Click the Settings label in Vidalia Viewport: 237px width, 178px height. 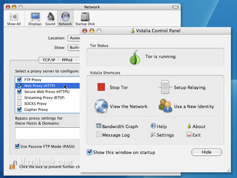point(165,135)
